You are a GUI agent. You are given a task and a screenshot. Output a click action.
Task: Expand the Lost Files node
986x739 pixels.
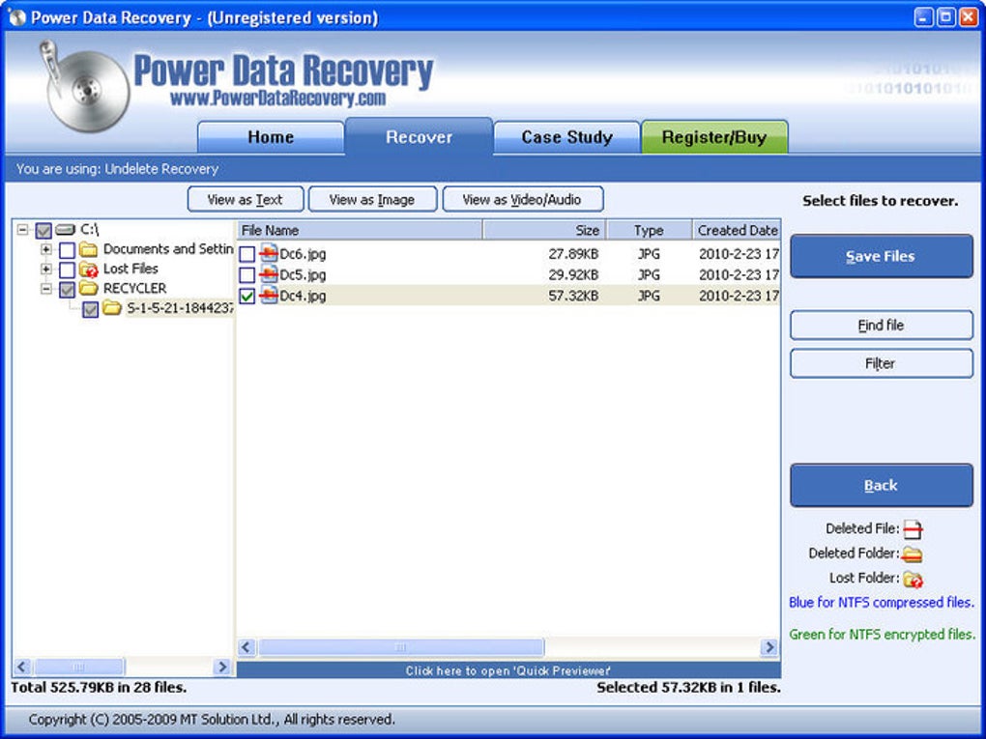(45, 269)
